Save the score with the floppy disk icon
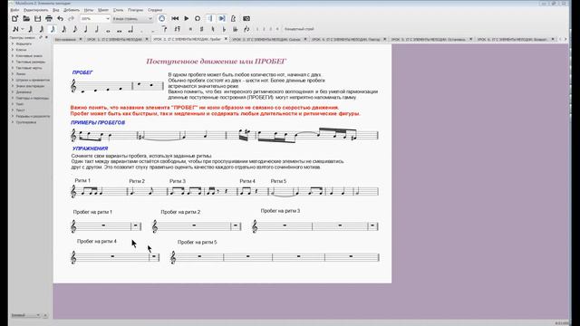The image size is (580, 326). pos(37,18)
